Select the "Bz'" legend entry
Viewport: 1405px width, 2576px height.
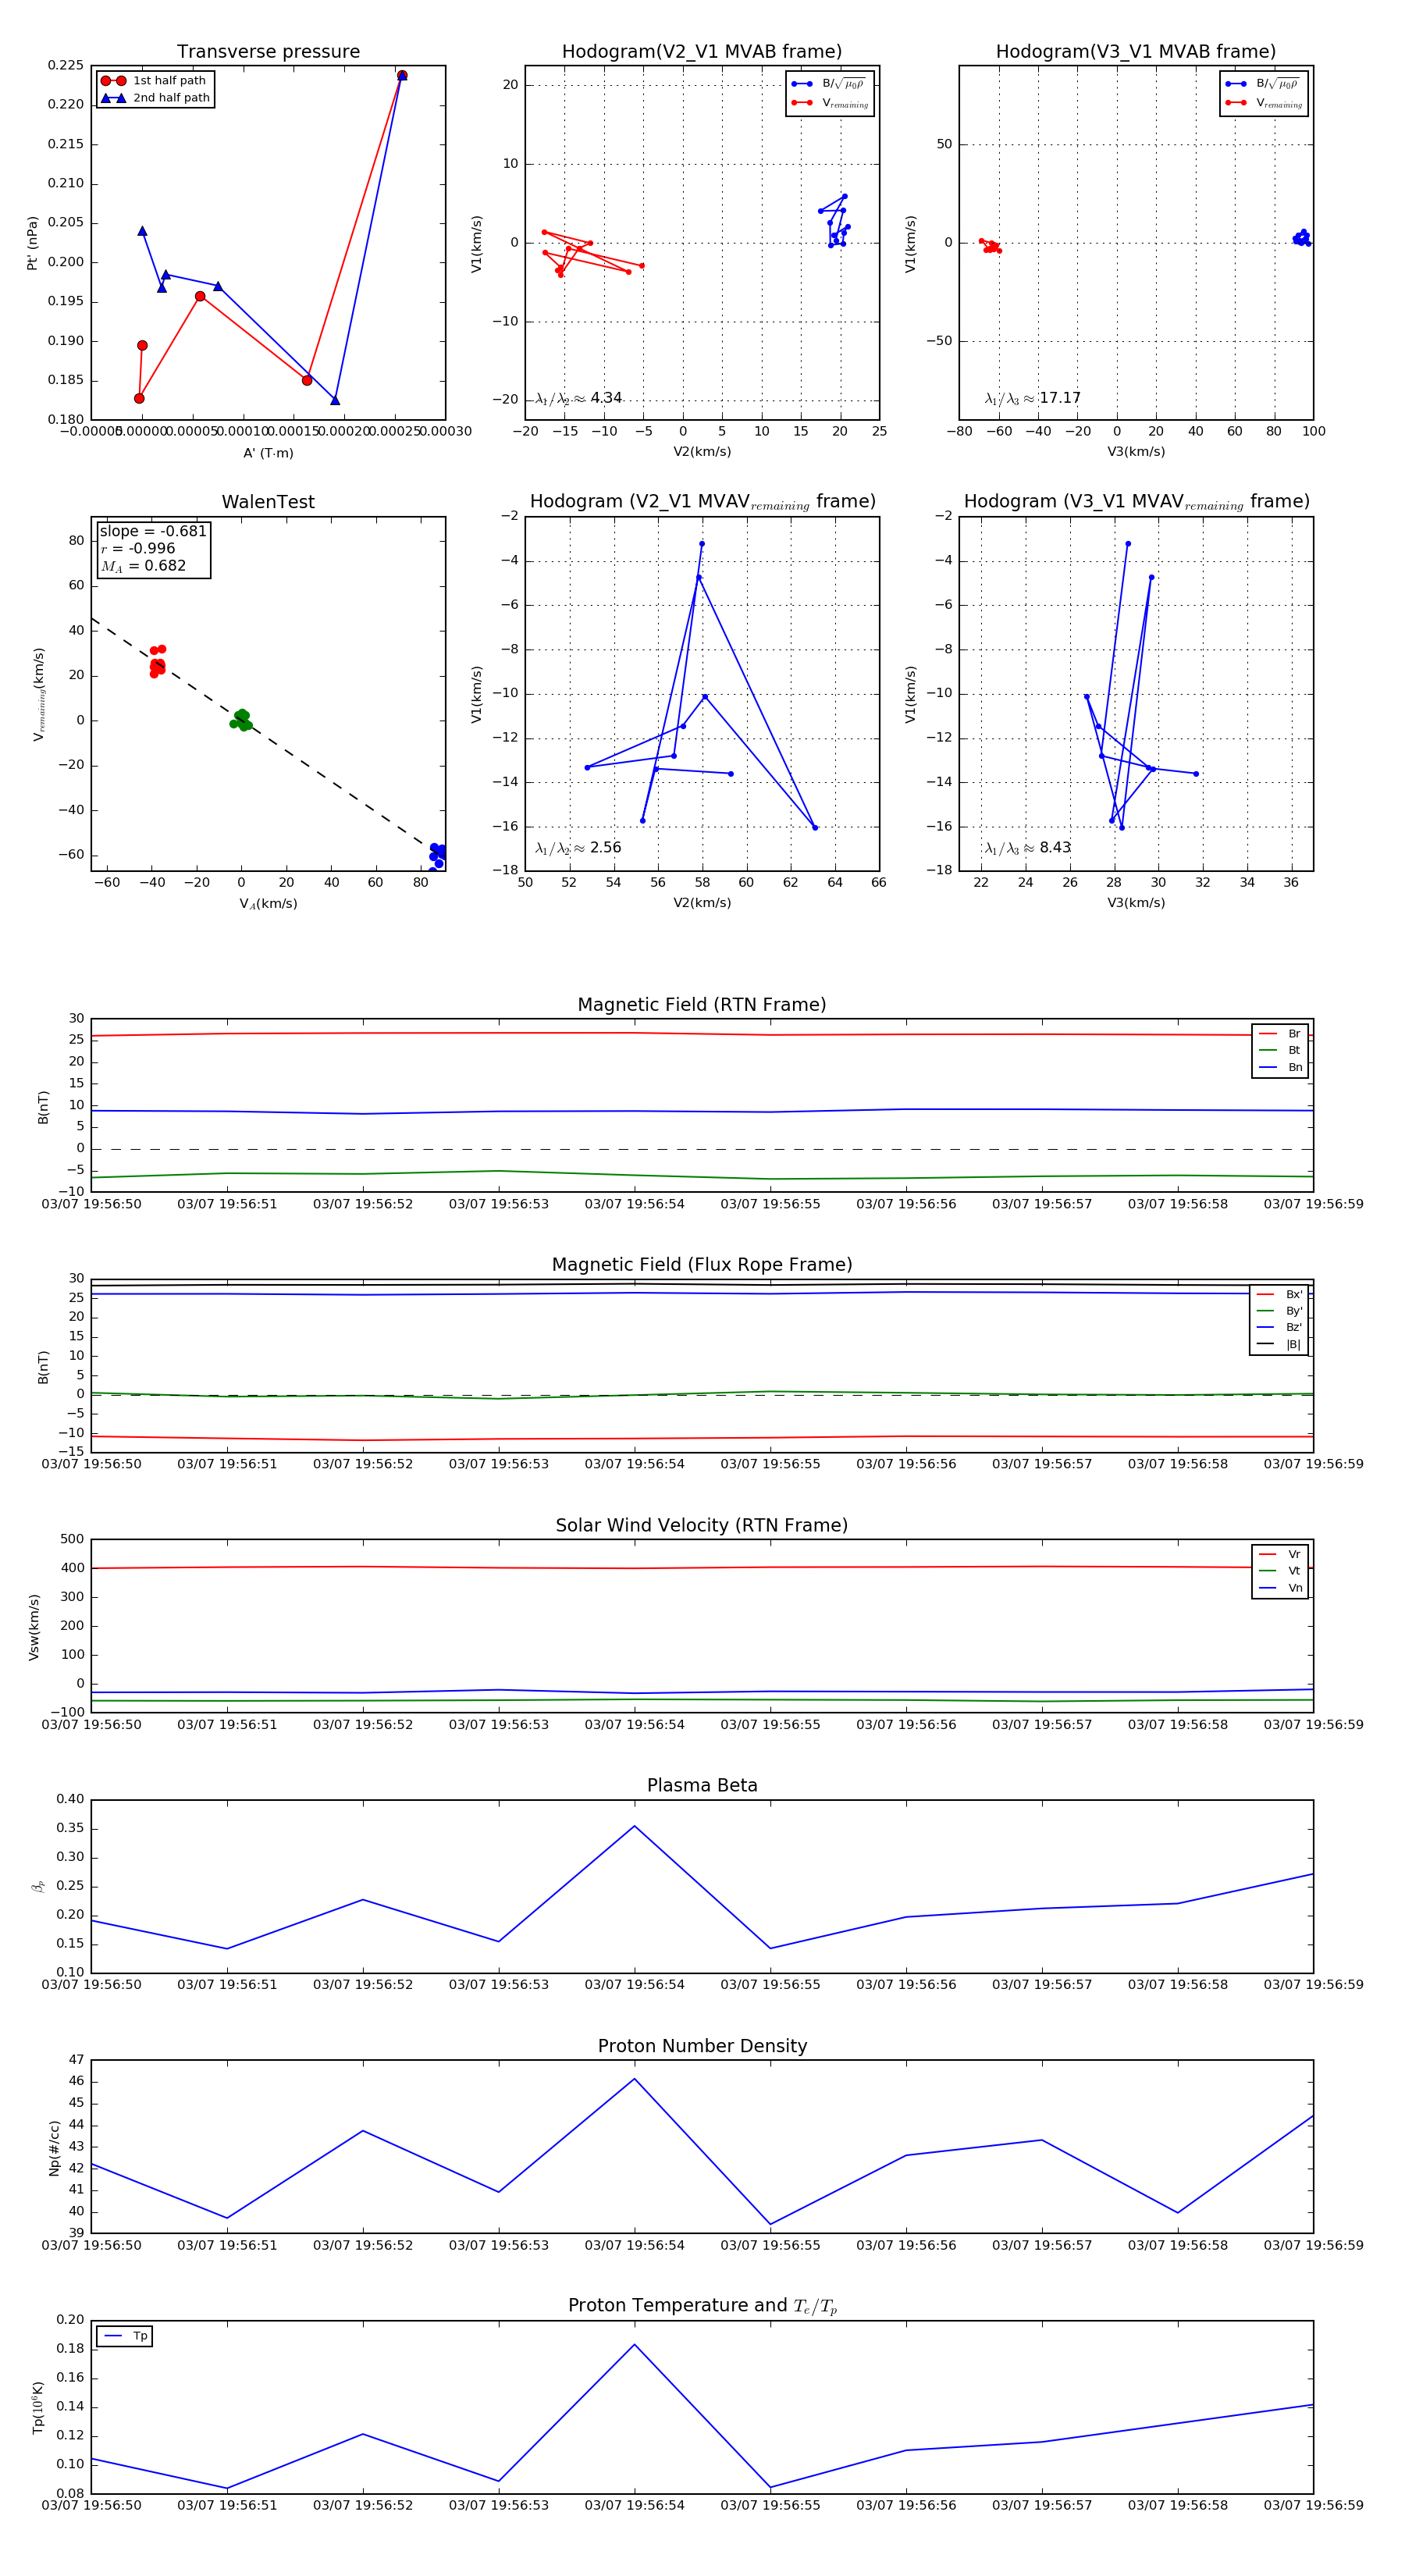pyautogui.click(x=1279, y=1328)
